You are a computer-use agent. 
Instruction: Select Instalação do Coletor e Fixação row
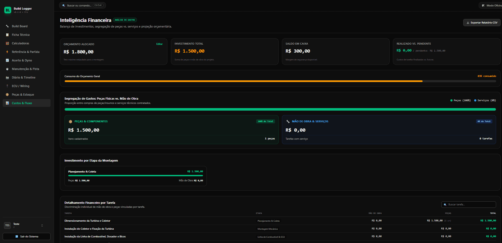280,229
